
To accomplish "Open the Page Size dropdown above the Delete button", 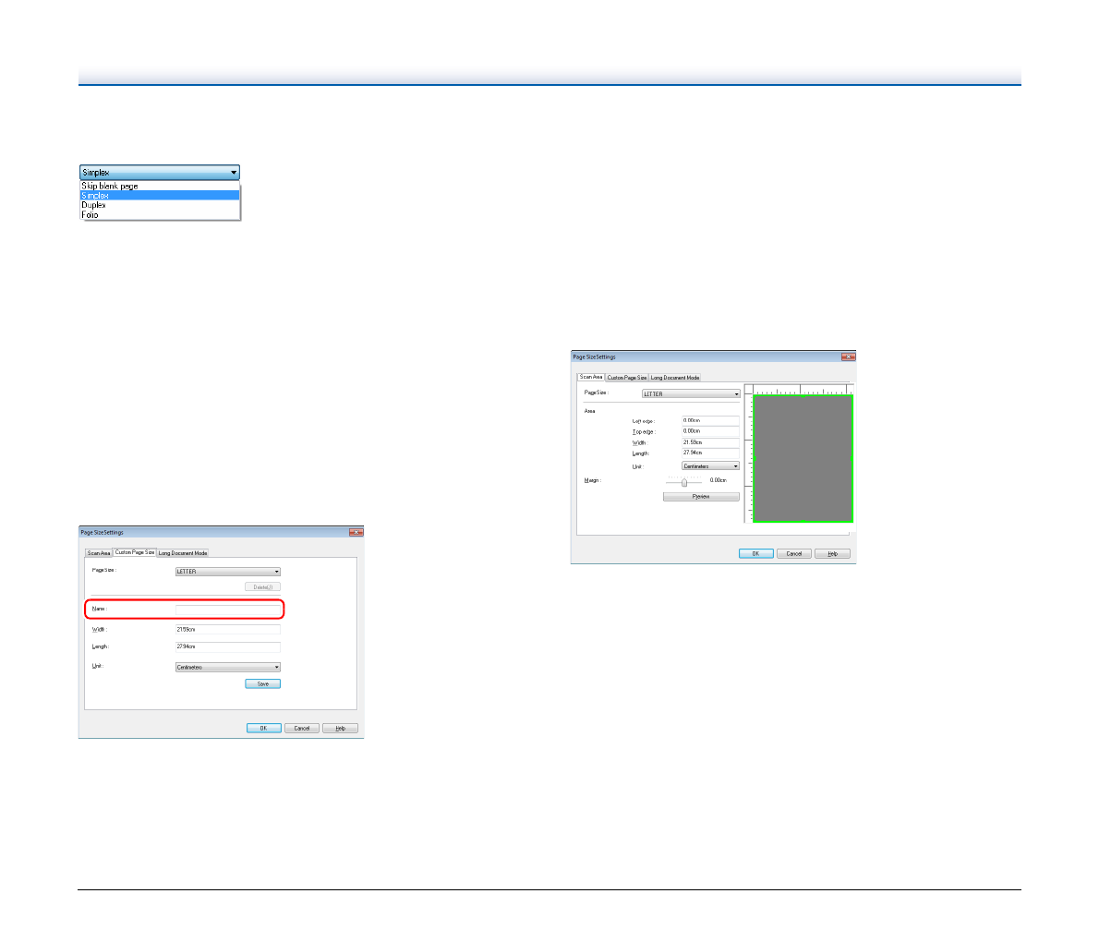I will point(227,572).
